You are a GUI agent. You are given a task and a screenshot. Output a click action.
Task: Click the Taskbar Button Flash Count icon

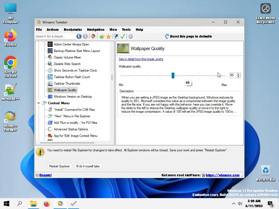tap(50, 77)
